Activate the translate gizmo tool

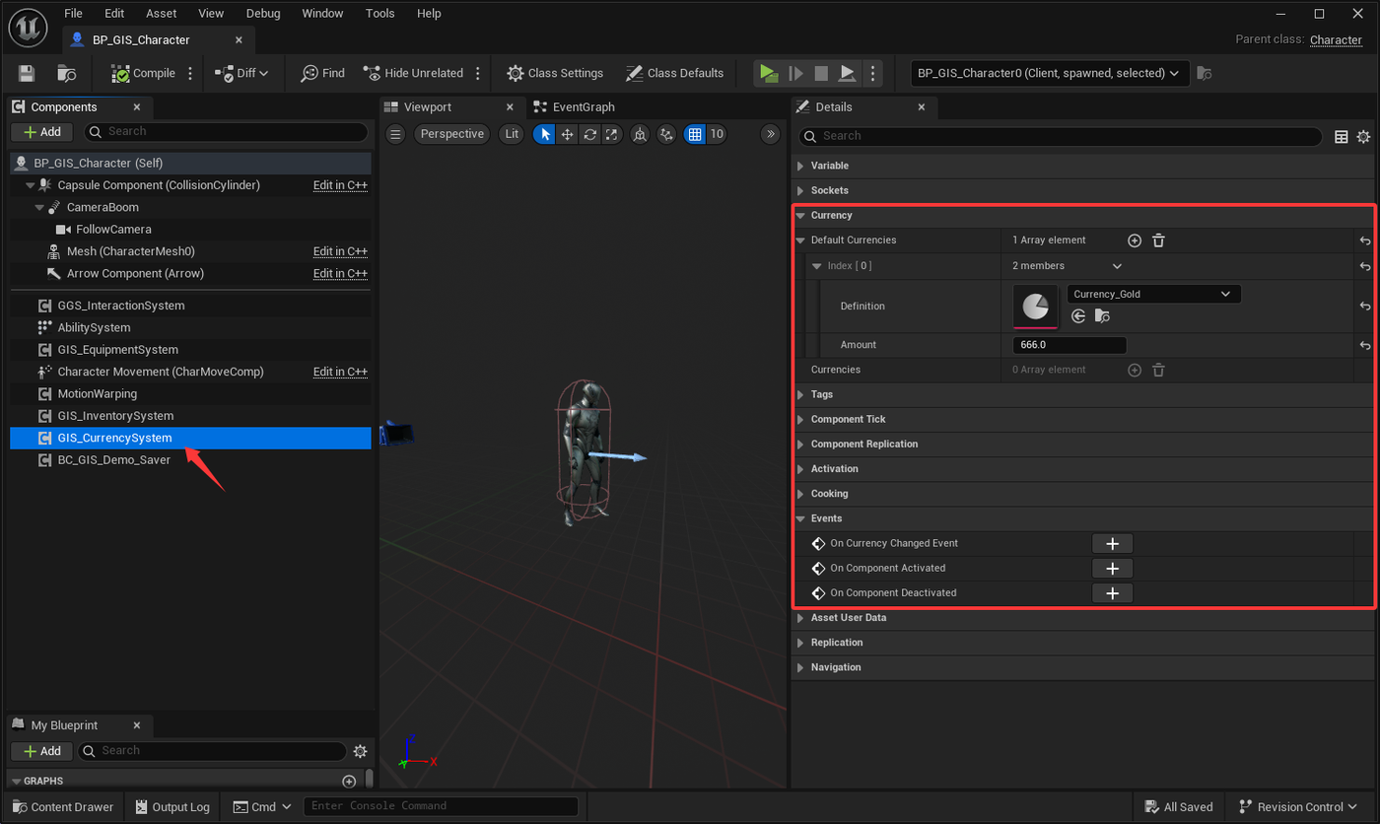coord(567,134)
